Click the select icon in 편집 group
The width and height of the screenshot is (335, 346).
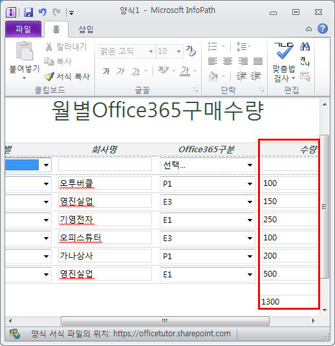(305, 76)
